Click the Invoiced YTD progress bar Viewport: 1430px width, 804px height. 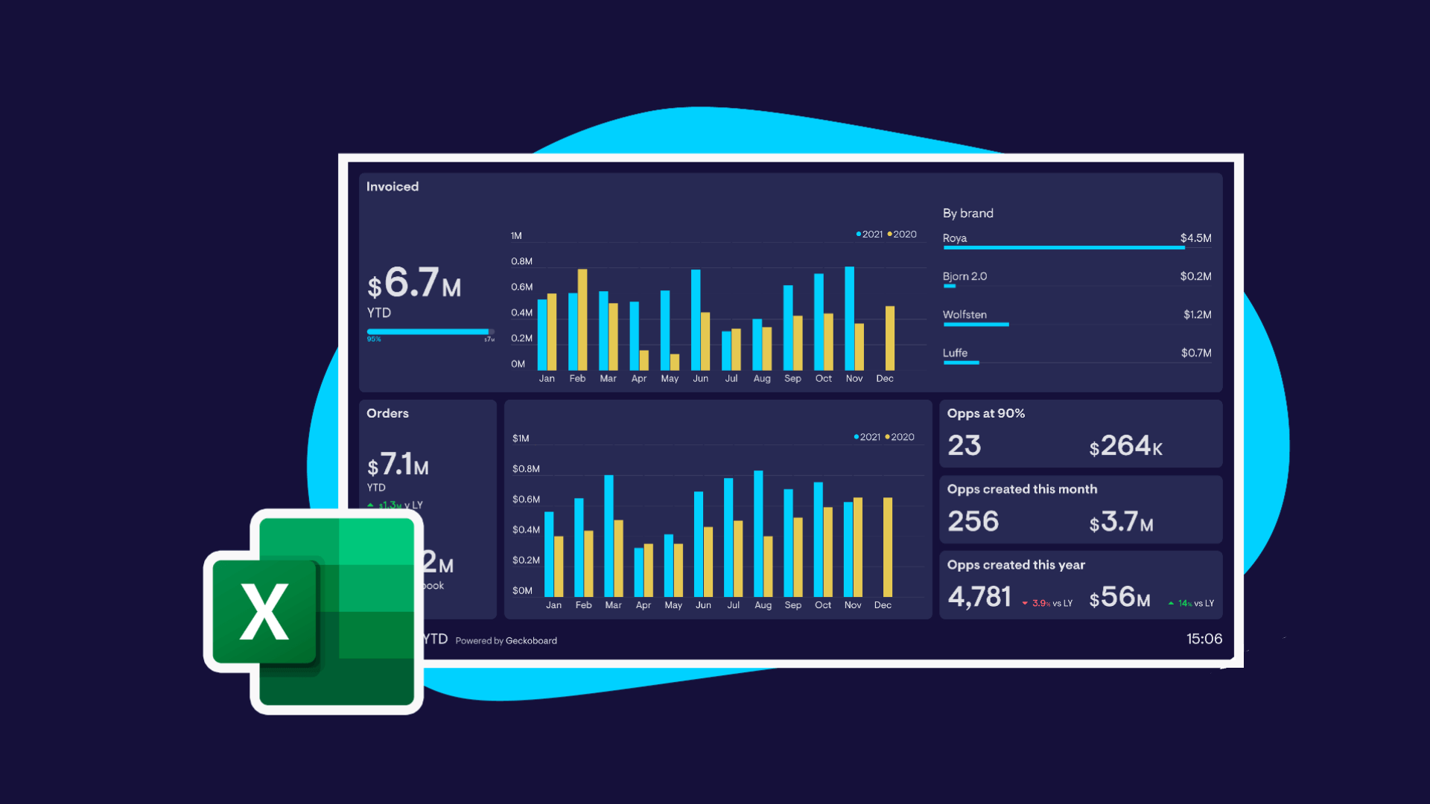click(x=430, y=332)
